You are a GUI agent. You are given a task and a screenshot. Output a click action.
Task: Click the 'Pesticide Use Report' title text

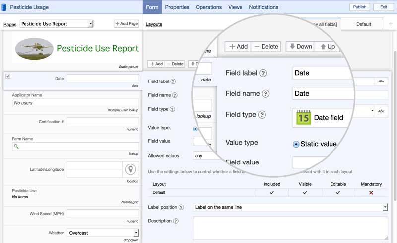[x=97, y=48]
